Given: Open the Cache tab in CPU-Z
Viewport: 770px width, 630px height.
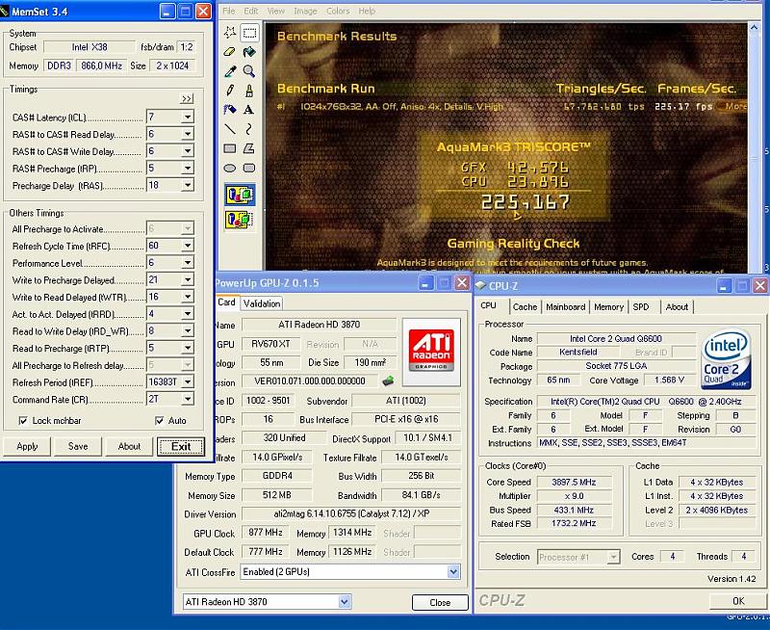Looking at the screenshot, I should tap(525, 307).
